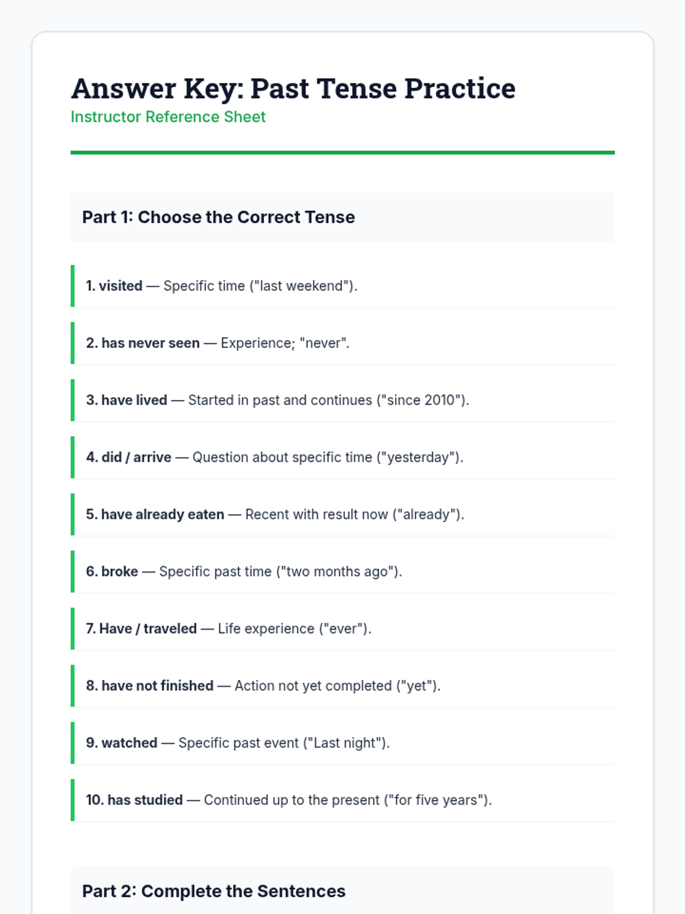Click the Answer Key: Past Tense Practice title
The width and height of the screenshot is (685, 914).
click(x=293, y=89)
